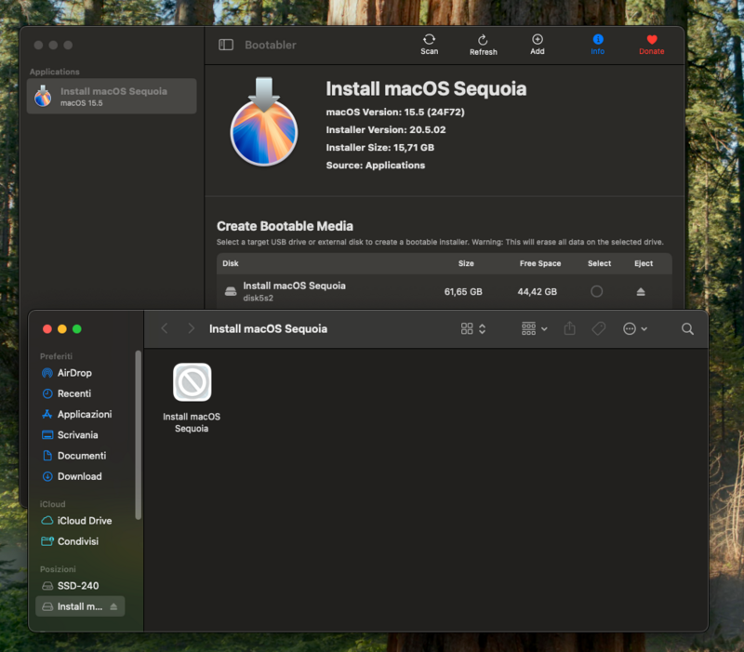Open the grouping options dropdown
Image resolution: width=744 pixels, height=652 pixels.
[534, 328]
